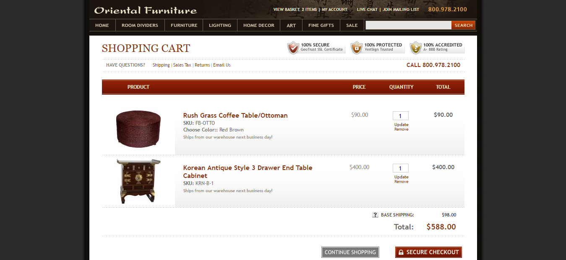Image resolution: width=566 pixels, height=260 pixels.
Task: Click the base shipping question mark icon
Action: 375,215
